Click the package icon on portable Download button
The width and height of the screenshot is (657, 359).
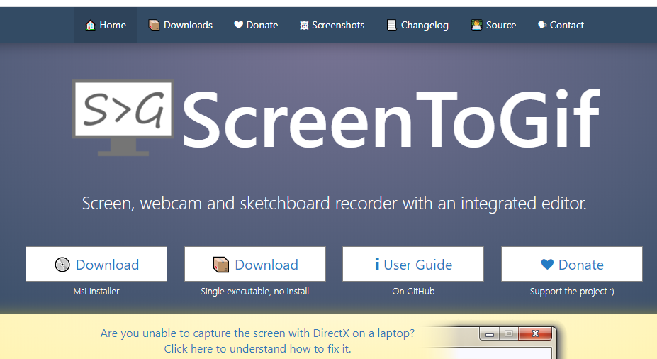(x=221, y=265)
